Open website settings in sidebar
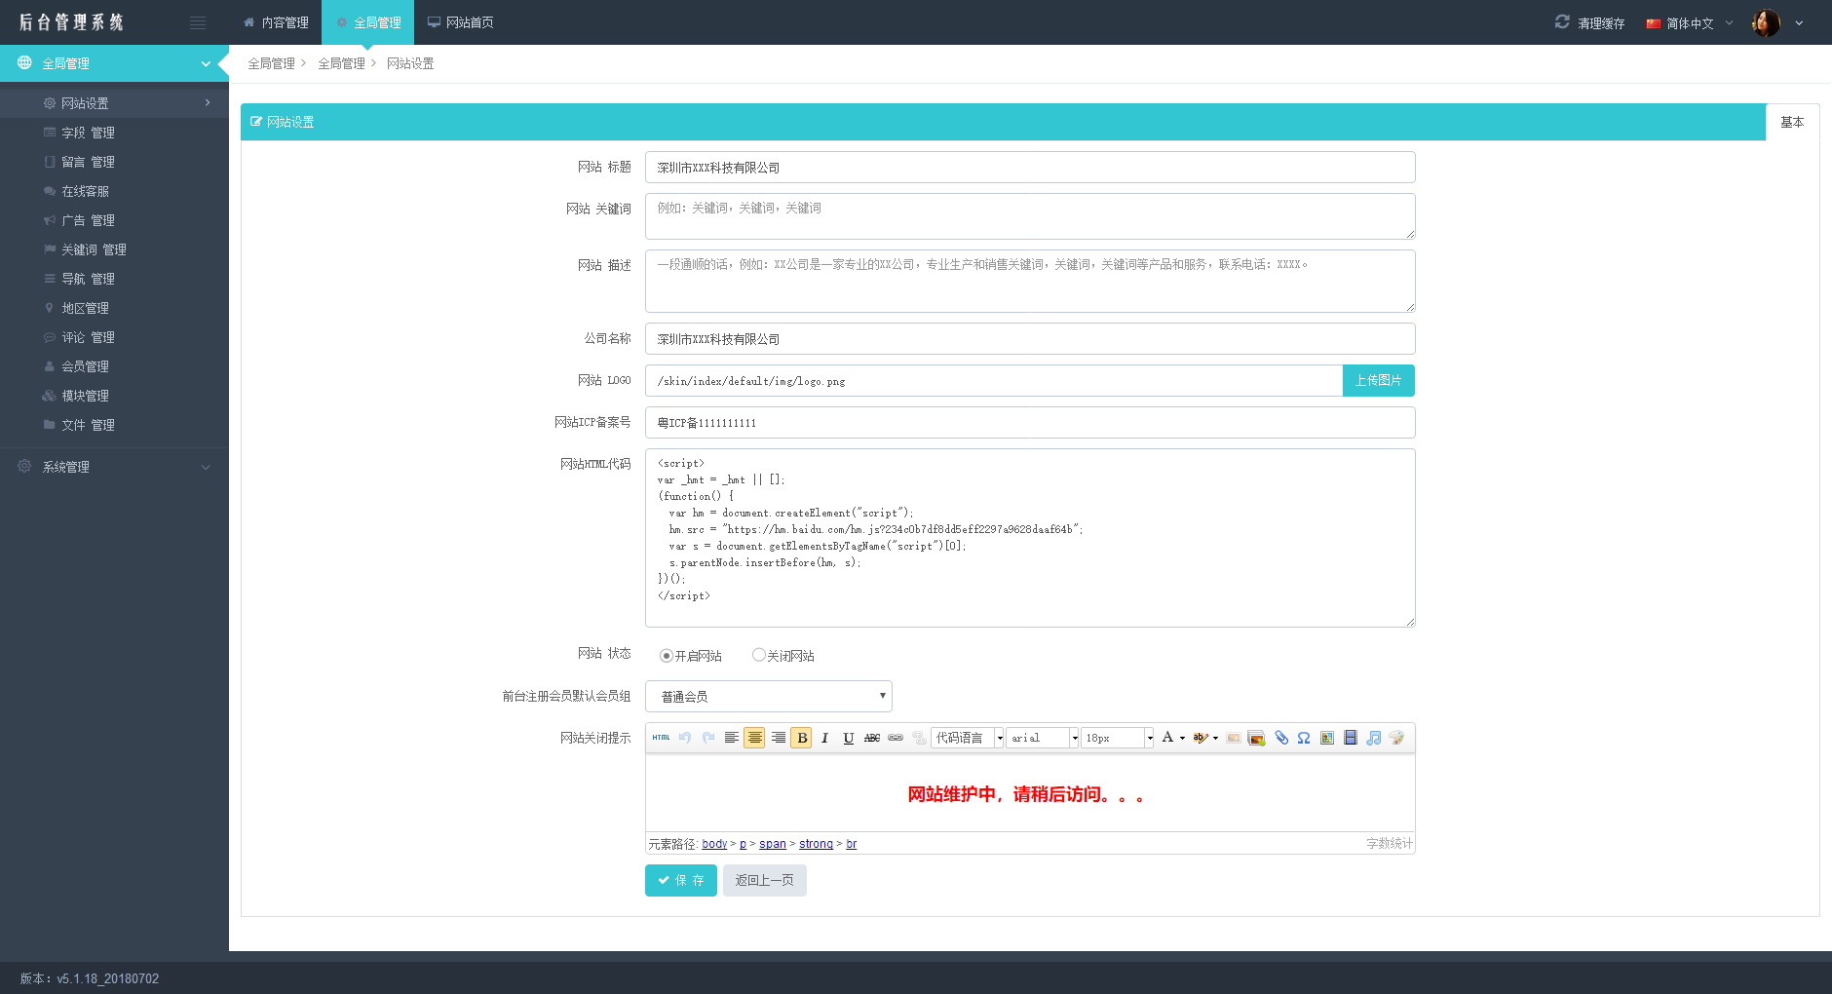Image resolution: width=1832 pixels, height=994 pixels. (114, 102)
